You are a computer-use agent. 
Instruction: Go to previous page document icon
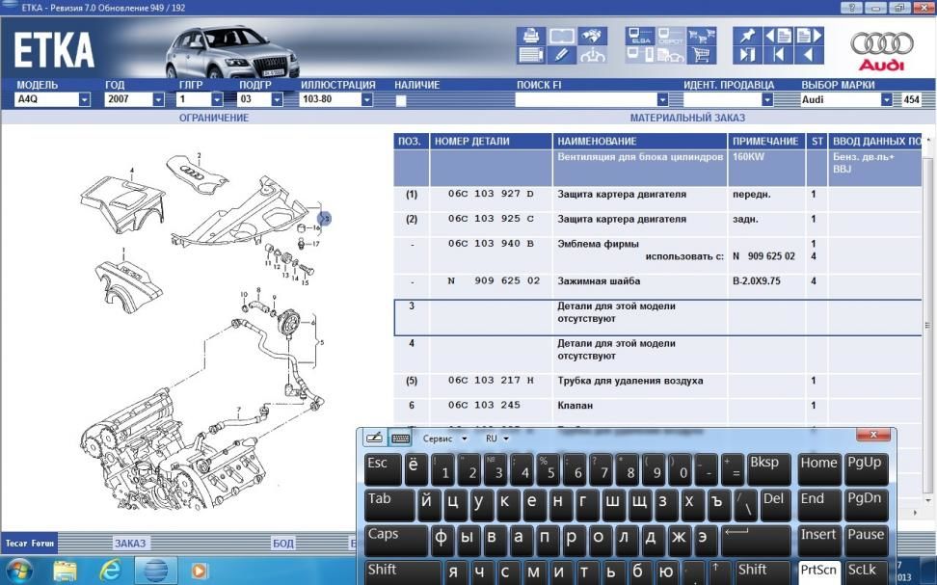778,36
